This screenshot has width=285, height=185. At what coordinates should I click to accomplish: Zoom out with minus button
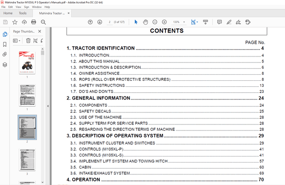[154, 22]
